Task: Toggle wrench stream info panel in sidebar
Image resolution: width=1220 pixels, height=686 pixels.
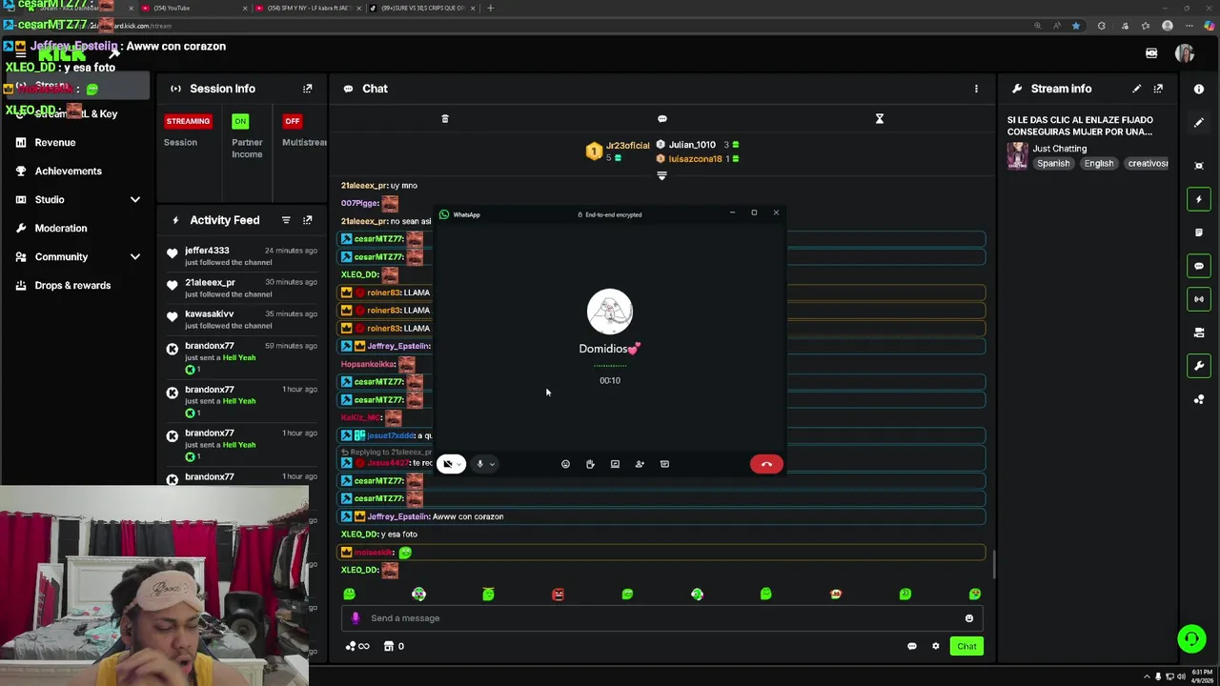Action: tap(1199, 366)
